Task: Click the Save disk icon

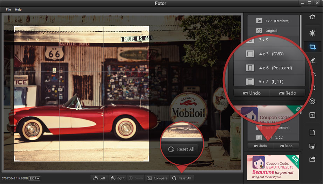Action: pyautogui.click(x=312, y=146)
